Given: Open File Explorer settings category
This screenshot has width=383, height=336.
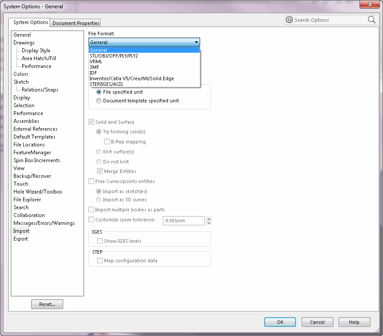Looking at the screenshot, I should [27, 199].
